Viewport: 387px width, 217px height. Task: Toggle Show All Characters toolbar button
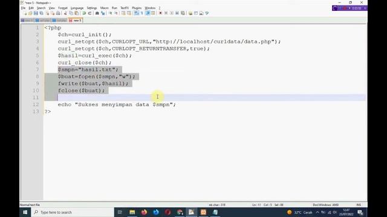coord(141,13)
